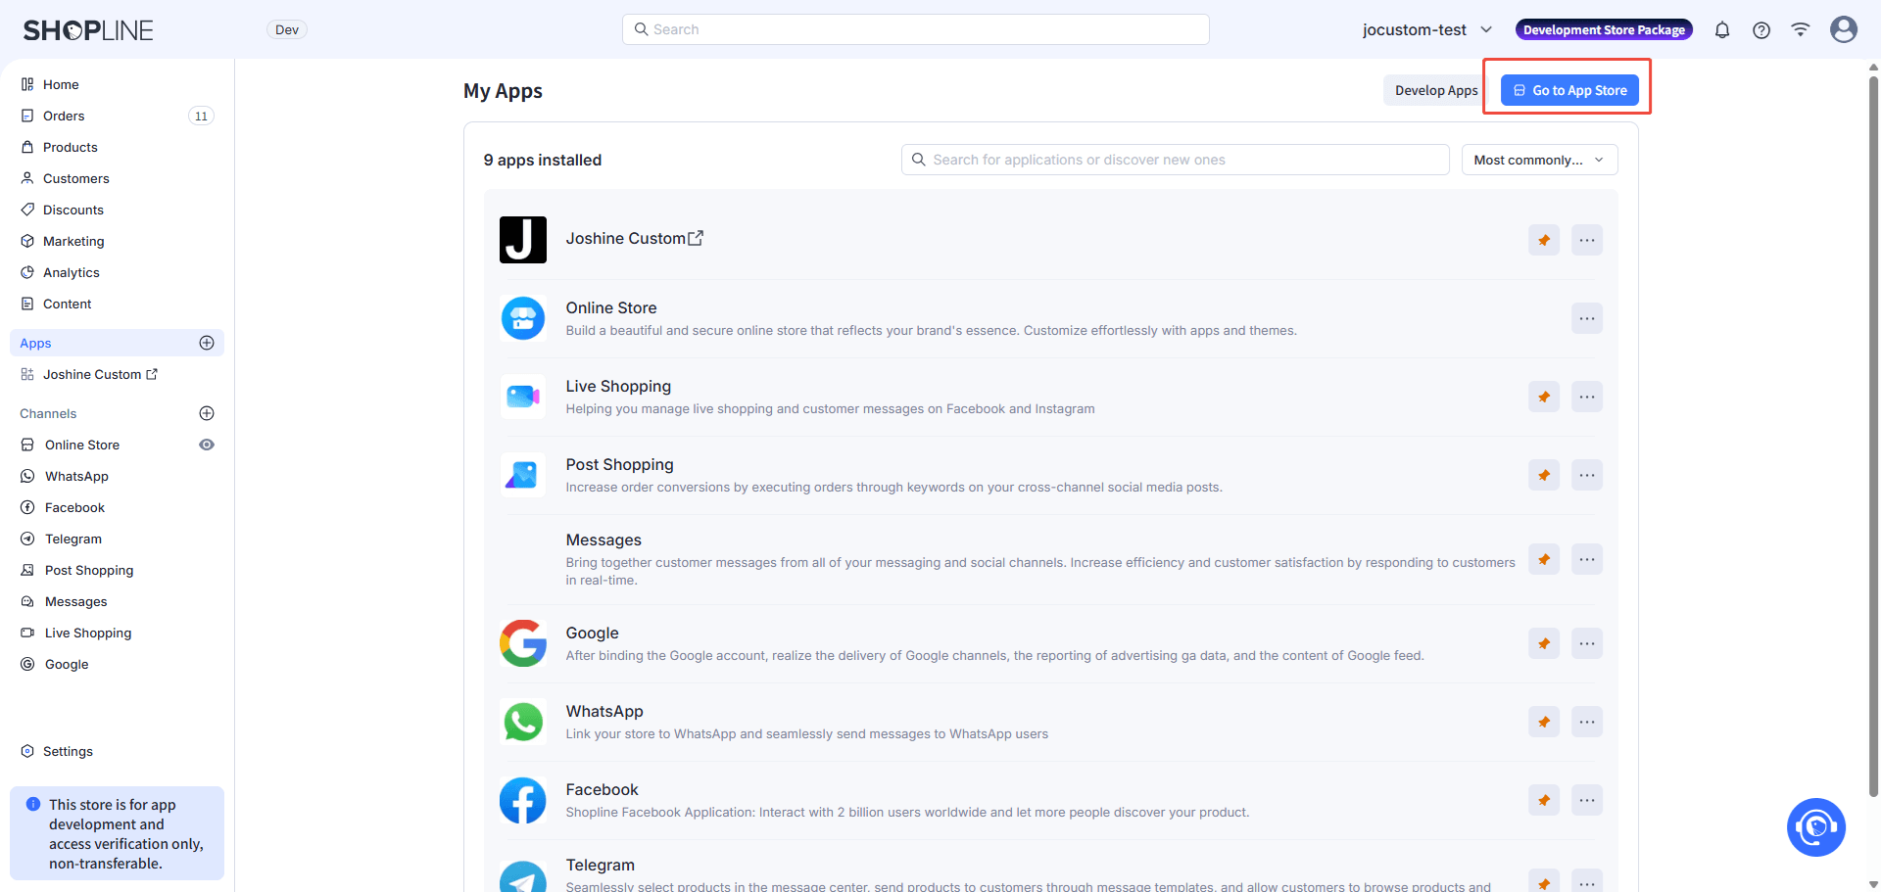Expand the jocustom-test store switcher
Viewport: 1881px width, 892px height.
[x=1426, y=30]
